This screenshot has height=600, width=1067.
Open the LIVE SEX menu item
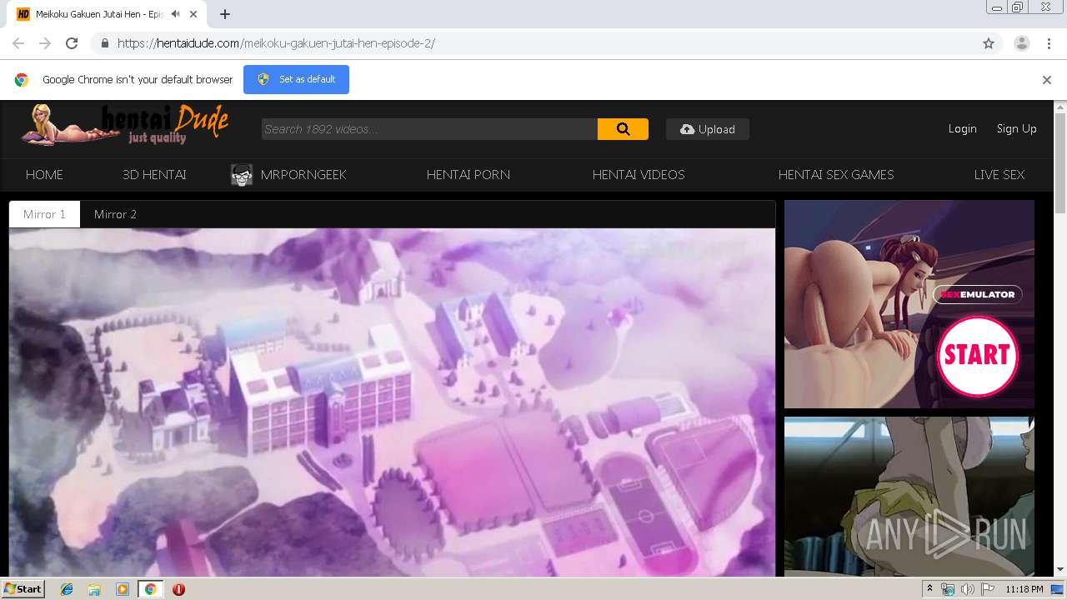[x=999, y=174]
